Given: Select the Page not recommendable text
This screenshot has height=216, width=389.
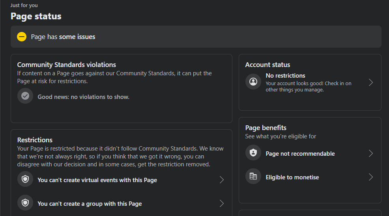Looking at the screenshot, I should pyautogui.click(x=300, y=154).
